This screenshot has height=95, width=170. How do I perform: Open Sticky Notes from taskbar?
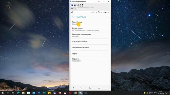pos(49,93)
